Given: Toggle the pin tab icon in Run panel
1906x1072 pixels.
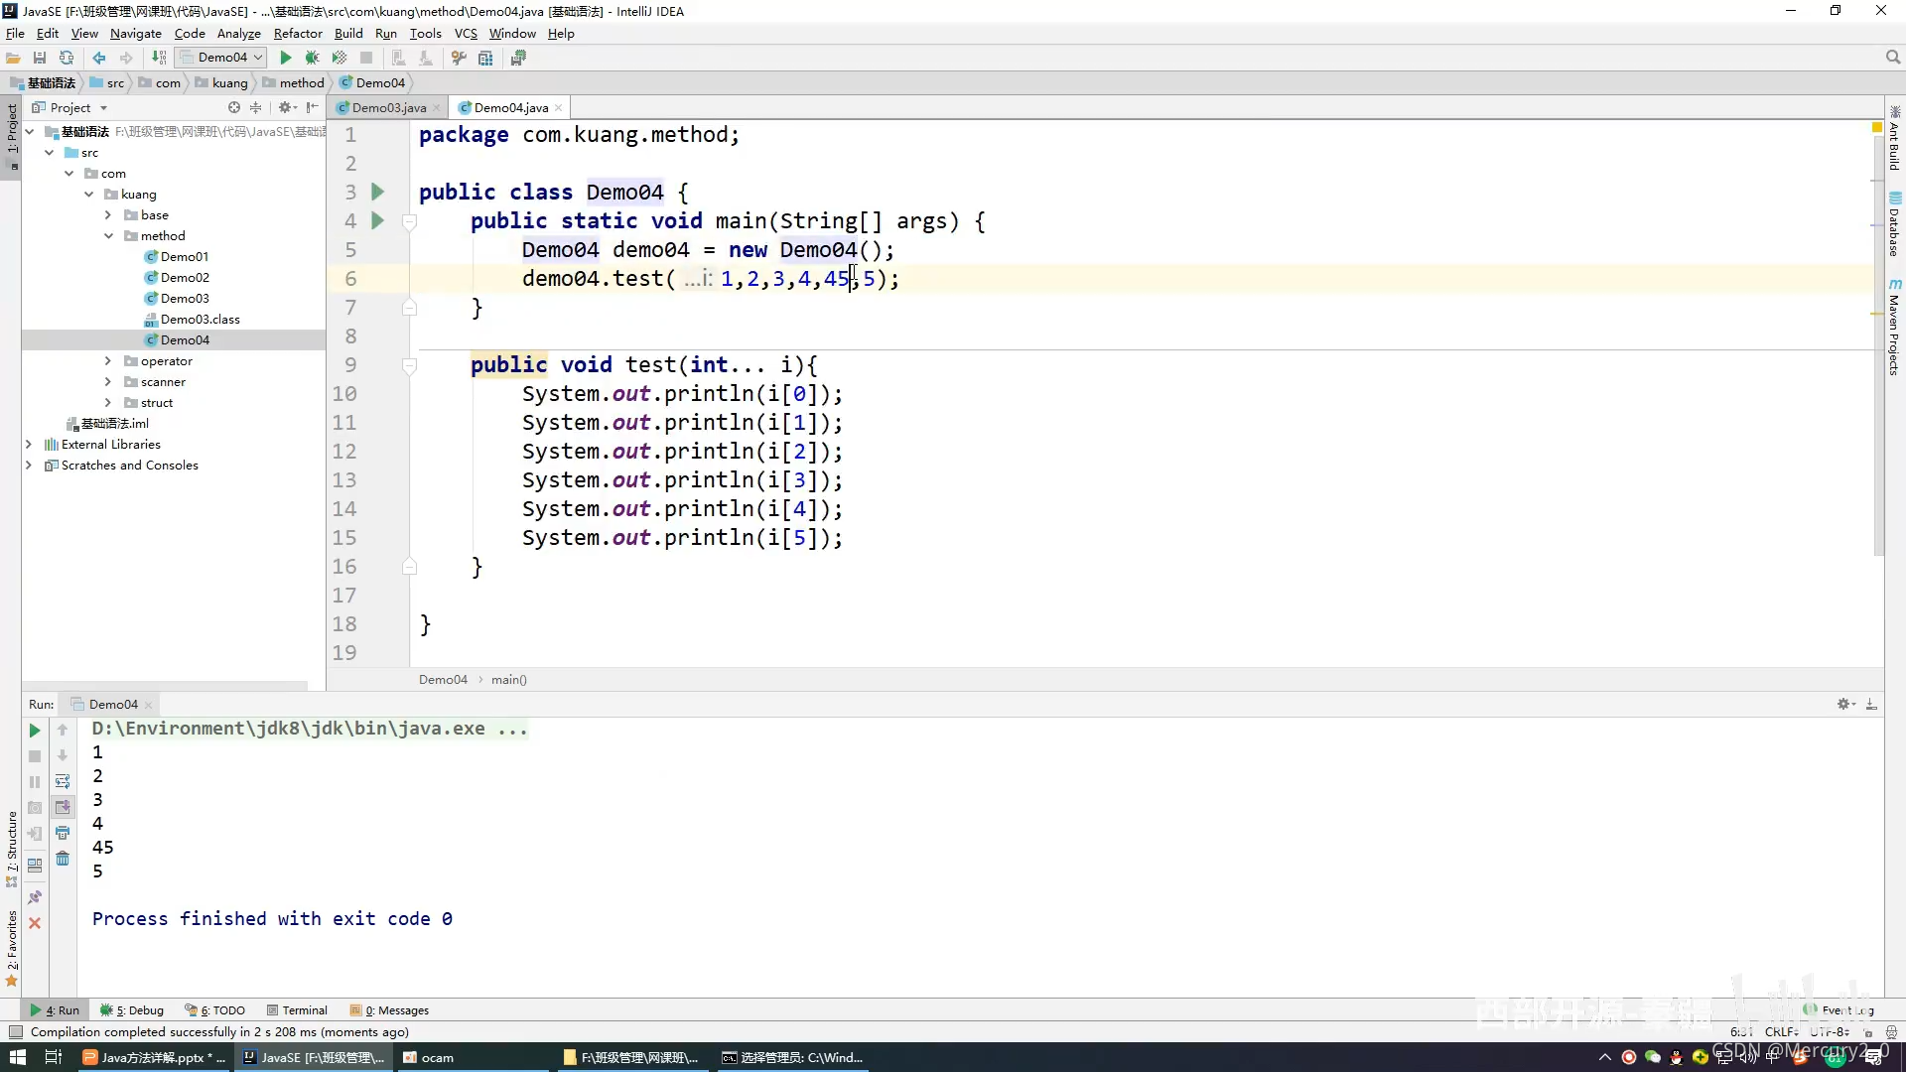Looking at the screenshot, I should click(x=35, y=897).
